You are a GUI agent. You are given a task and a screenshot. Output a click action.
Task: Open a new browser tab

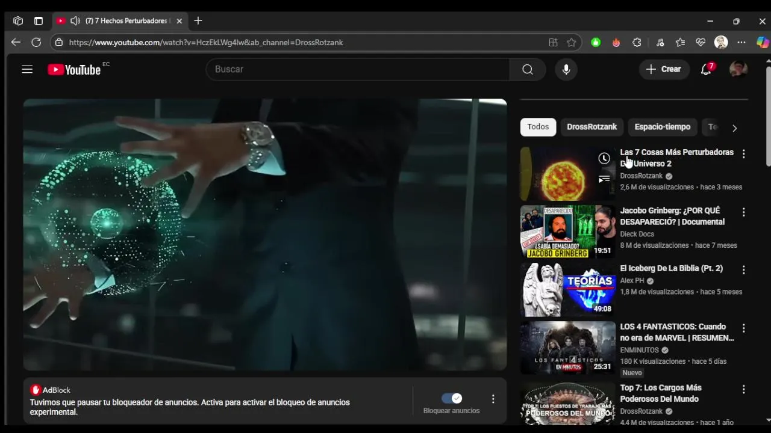click(x=198, y=20)
